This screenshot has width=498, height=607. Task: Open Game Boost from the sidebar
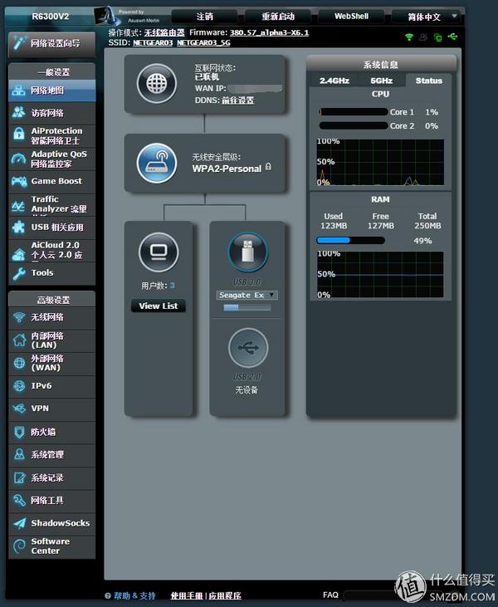pos(51,181)
